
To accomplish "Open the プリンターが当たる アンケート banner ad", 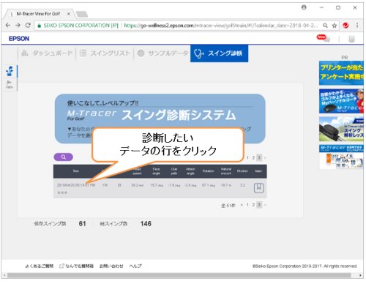I will pyautogui.click(x=341, y=73).
